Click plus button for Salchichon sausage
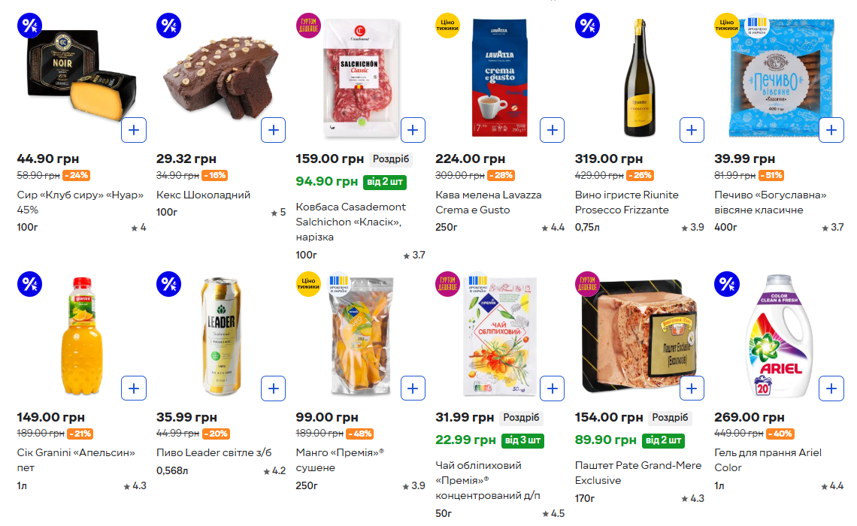Viewport: 857px width, 526px height. point(413,130)
